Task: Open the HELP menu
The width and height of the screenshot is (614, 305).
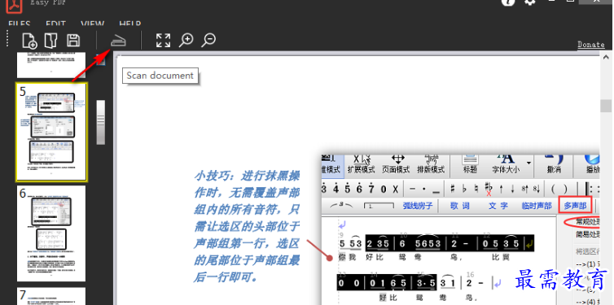Action: (x=130, y=24)
